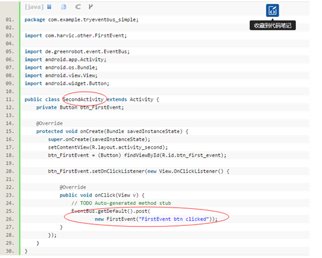Click "extends Activity {" in the class declaration
Viewport: 322px width, 258px height.
click(133, 100)
